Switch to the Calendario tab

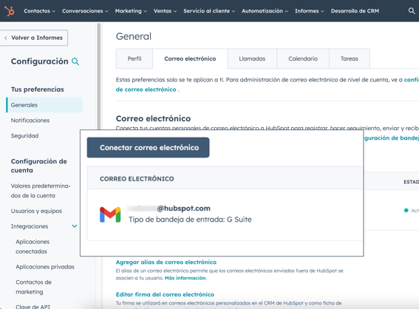point(303,58)
